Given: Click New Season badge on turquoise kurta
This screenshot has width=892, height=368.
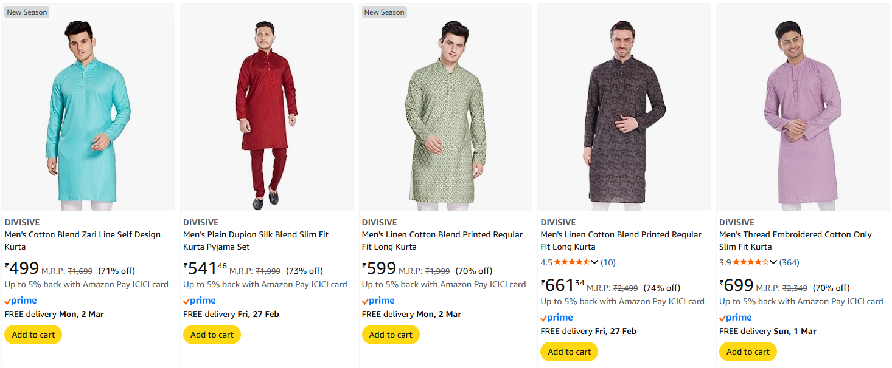Looking at the screenshot, I should pos(27,12).
